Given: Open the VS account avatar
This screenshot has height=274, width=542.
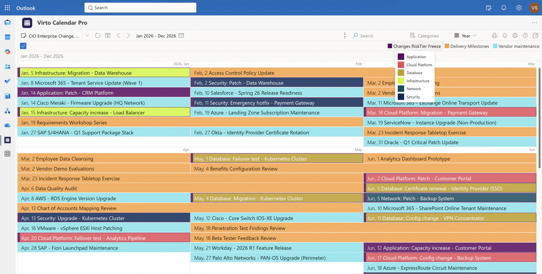Looking at the screenshot, I should point(534,8).
